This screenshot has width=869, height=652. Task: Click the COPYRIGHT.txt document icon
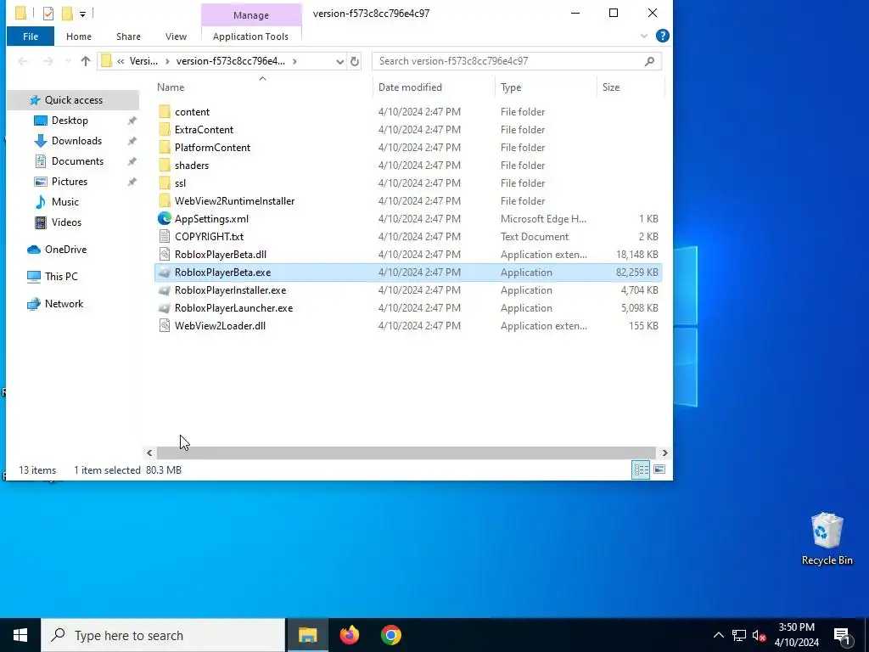tap(165, 237)
